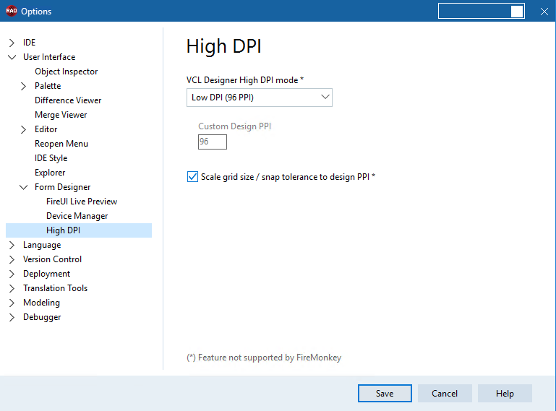Open Difference Viewer options
The image size is (556, 411).
point(68,100)
